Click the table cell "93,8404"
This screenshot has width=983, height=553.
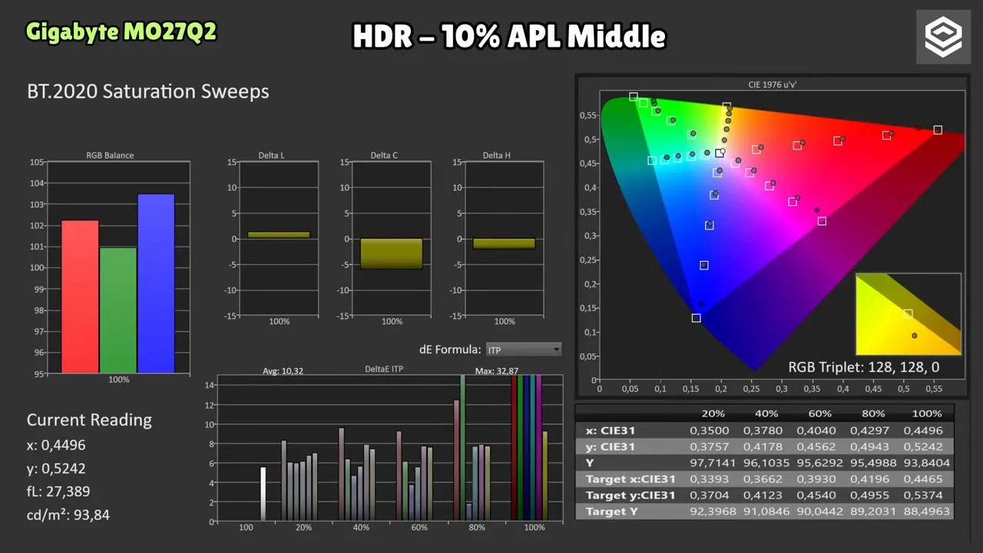(927, 462)
